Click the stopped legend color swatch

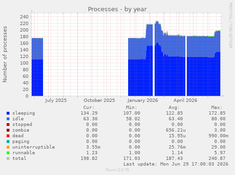click(8, 125)
